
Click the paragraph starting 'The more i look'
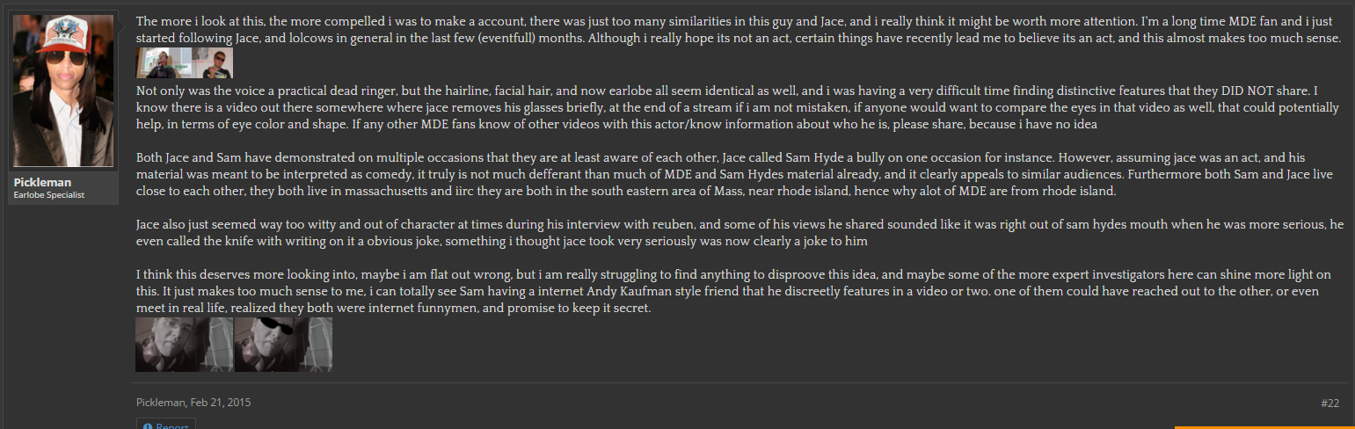(739, 29)
